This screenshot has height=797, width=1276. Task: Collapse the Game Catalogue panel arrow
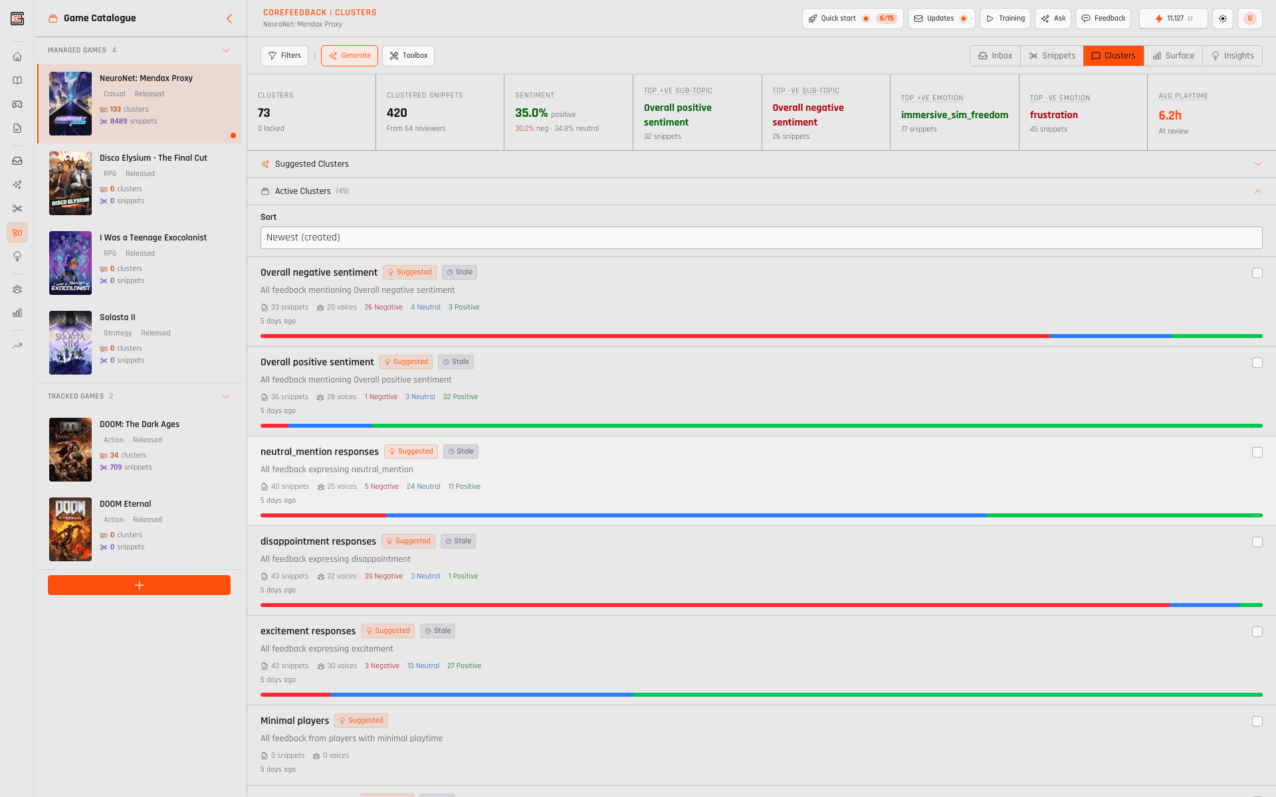(x=229, y=19)
